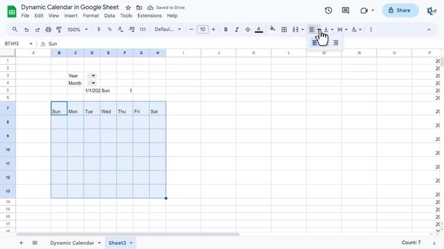Open the borders menu
This screenshot has height=249, width=444.
pos(284,29)
